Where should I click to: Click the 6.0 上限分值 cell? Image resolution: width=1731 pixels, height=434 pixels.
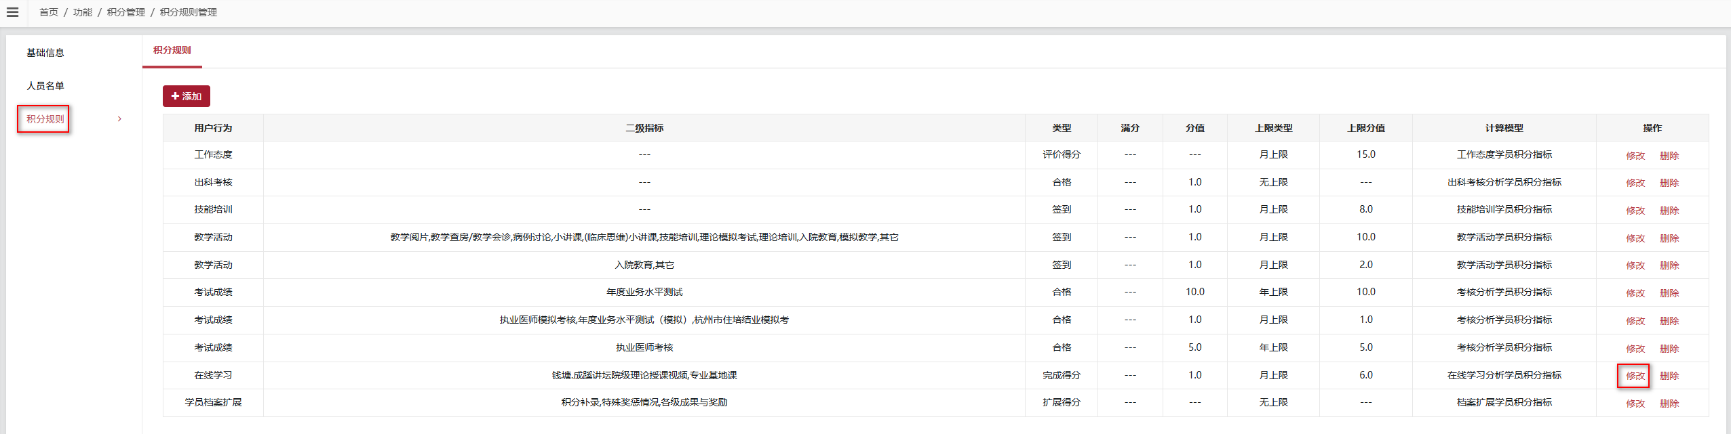click(1366, 375)
